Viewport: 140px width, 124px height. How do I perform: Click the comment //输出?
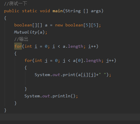coord(21,39)
